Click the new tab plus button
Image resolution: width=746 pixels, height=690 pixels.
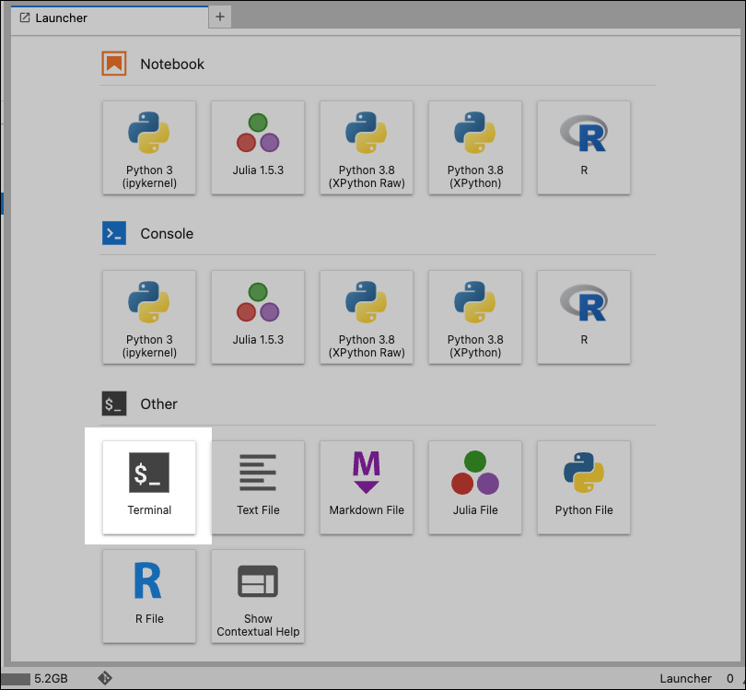pyautogui.click(x=219, y=17)
